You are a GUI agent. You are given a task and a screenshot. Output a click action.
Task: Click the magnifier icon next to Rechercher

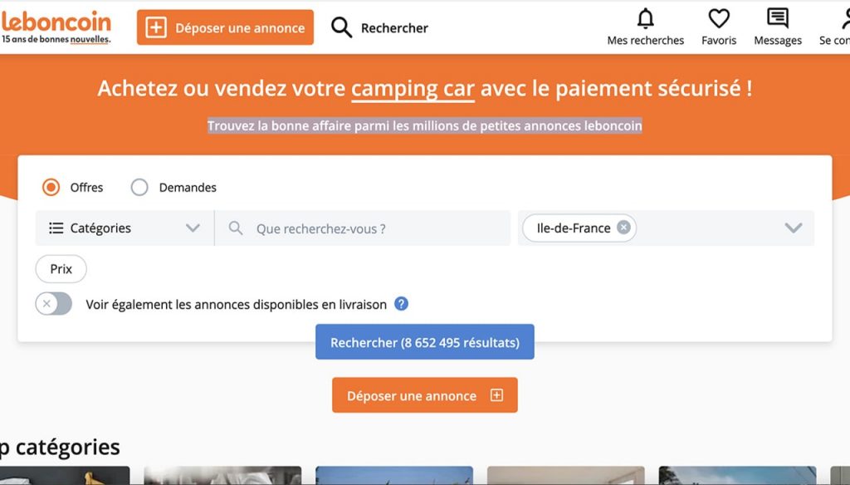click(x=341, y=27)
